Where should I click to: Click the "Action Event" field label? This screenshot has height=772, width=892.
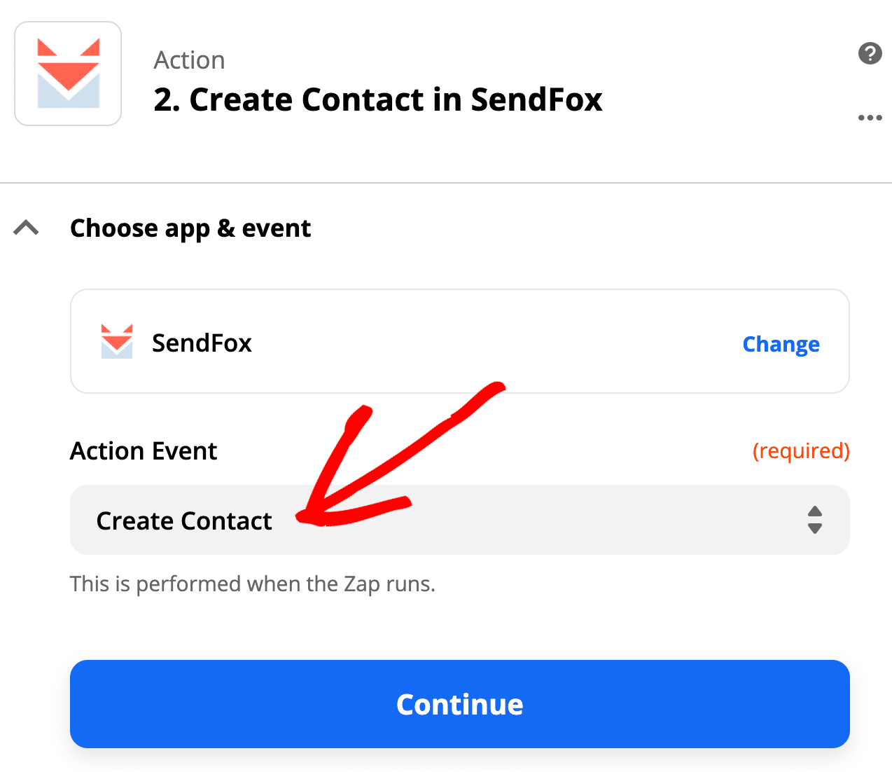pos(144,450)
